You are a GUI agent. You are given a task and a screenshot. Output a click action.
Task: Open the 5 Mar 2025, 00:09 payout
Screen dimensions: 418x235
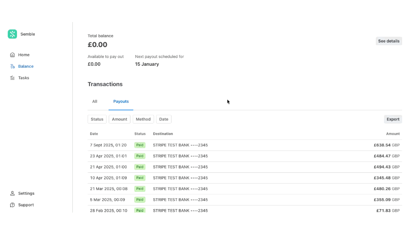(x=245, y=200)
